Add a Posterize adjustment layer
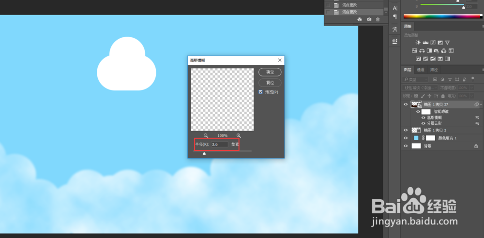 (x=425, y=59)
